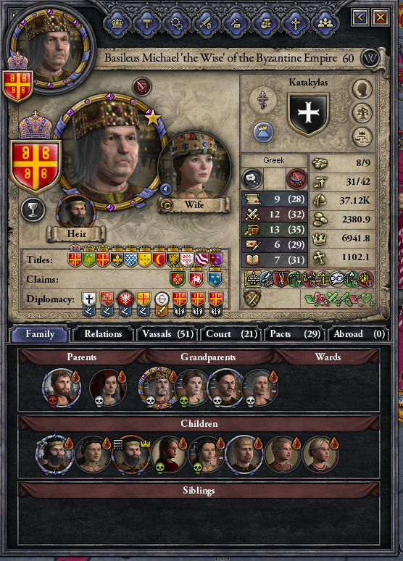Collapse the character panel with back arrow
This screenshot has height=561, width=403.
tap(360, 17)
